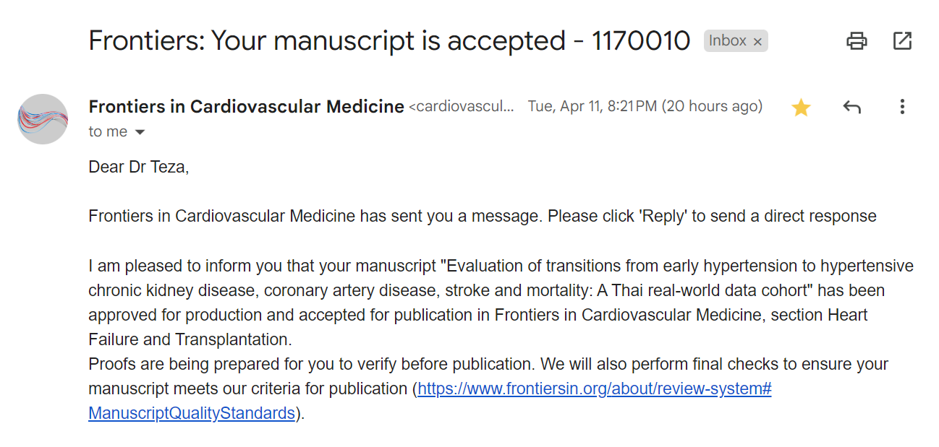Click the reply arrow icon
The width and height of the screenshot is (939, 447).
click(851, 108)
